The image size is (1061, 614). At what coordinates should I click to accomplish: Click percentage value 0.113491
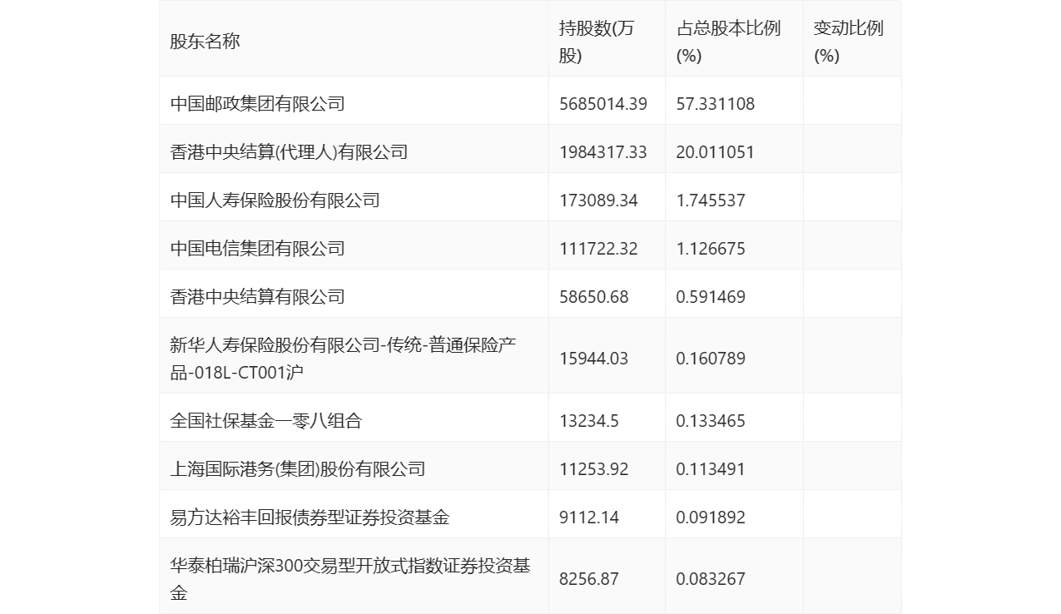coord(711,469)
